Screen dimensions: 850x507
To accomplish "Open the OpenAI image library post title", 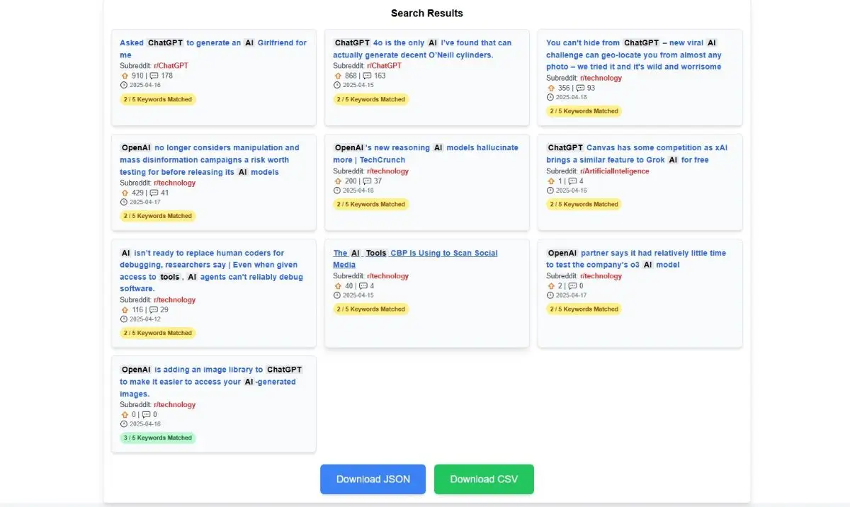I will pyautogui.click(x=211, y=382).
